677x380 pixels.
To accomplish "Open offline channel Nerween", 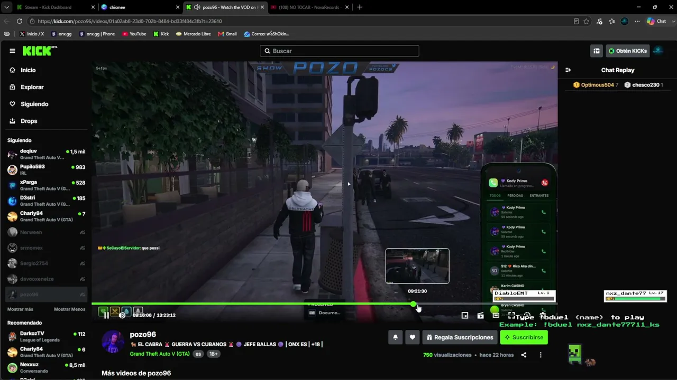I will pos(46,232).
